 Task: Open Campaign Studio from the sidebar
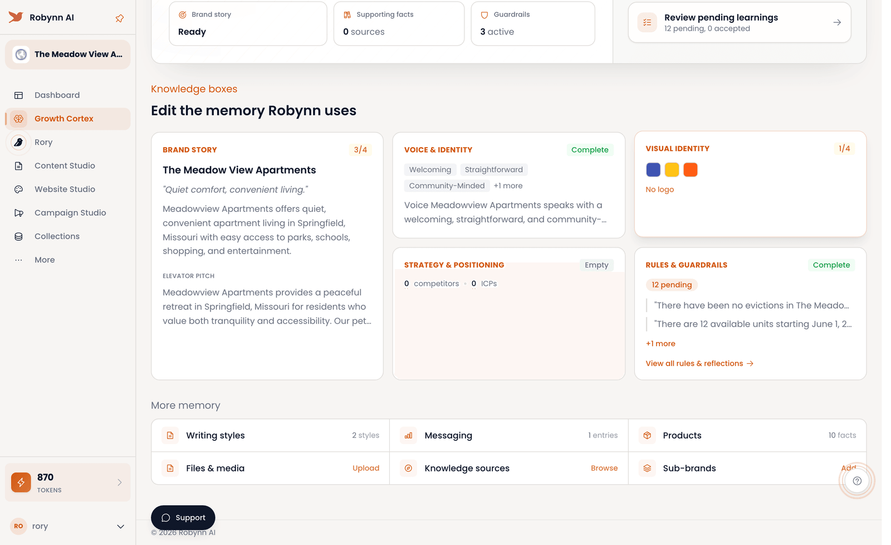68,213
